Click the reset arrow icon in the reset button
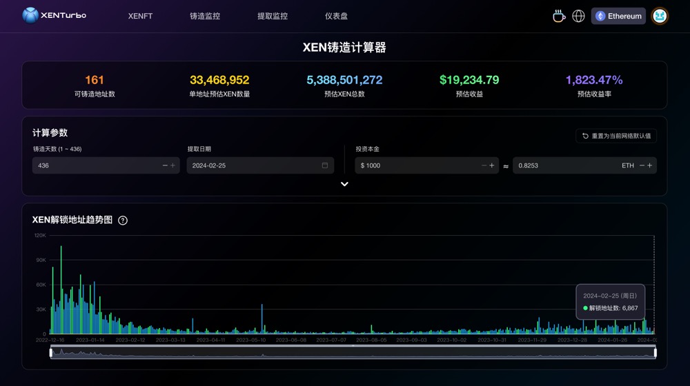Image resolution: width=690 pixels, height=386 pixels. (x=585, y=136)
